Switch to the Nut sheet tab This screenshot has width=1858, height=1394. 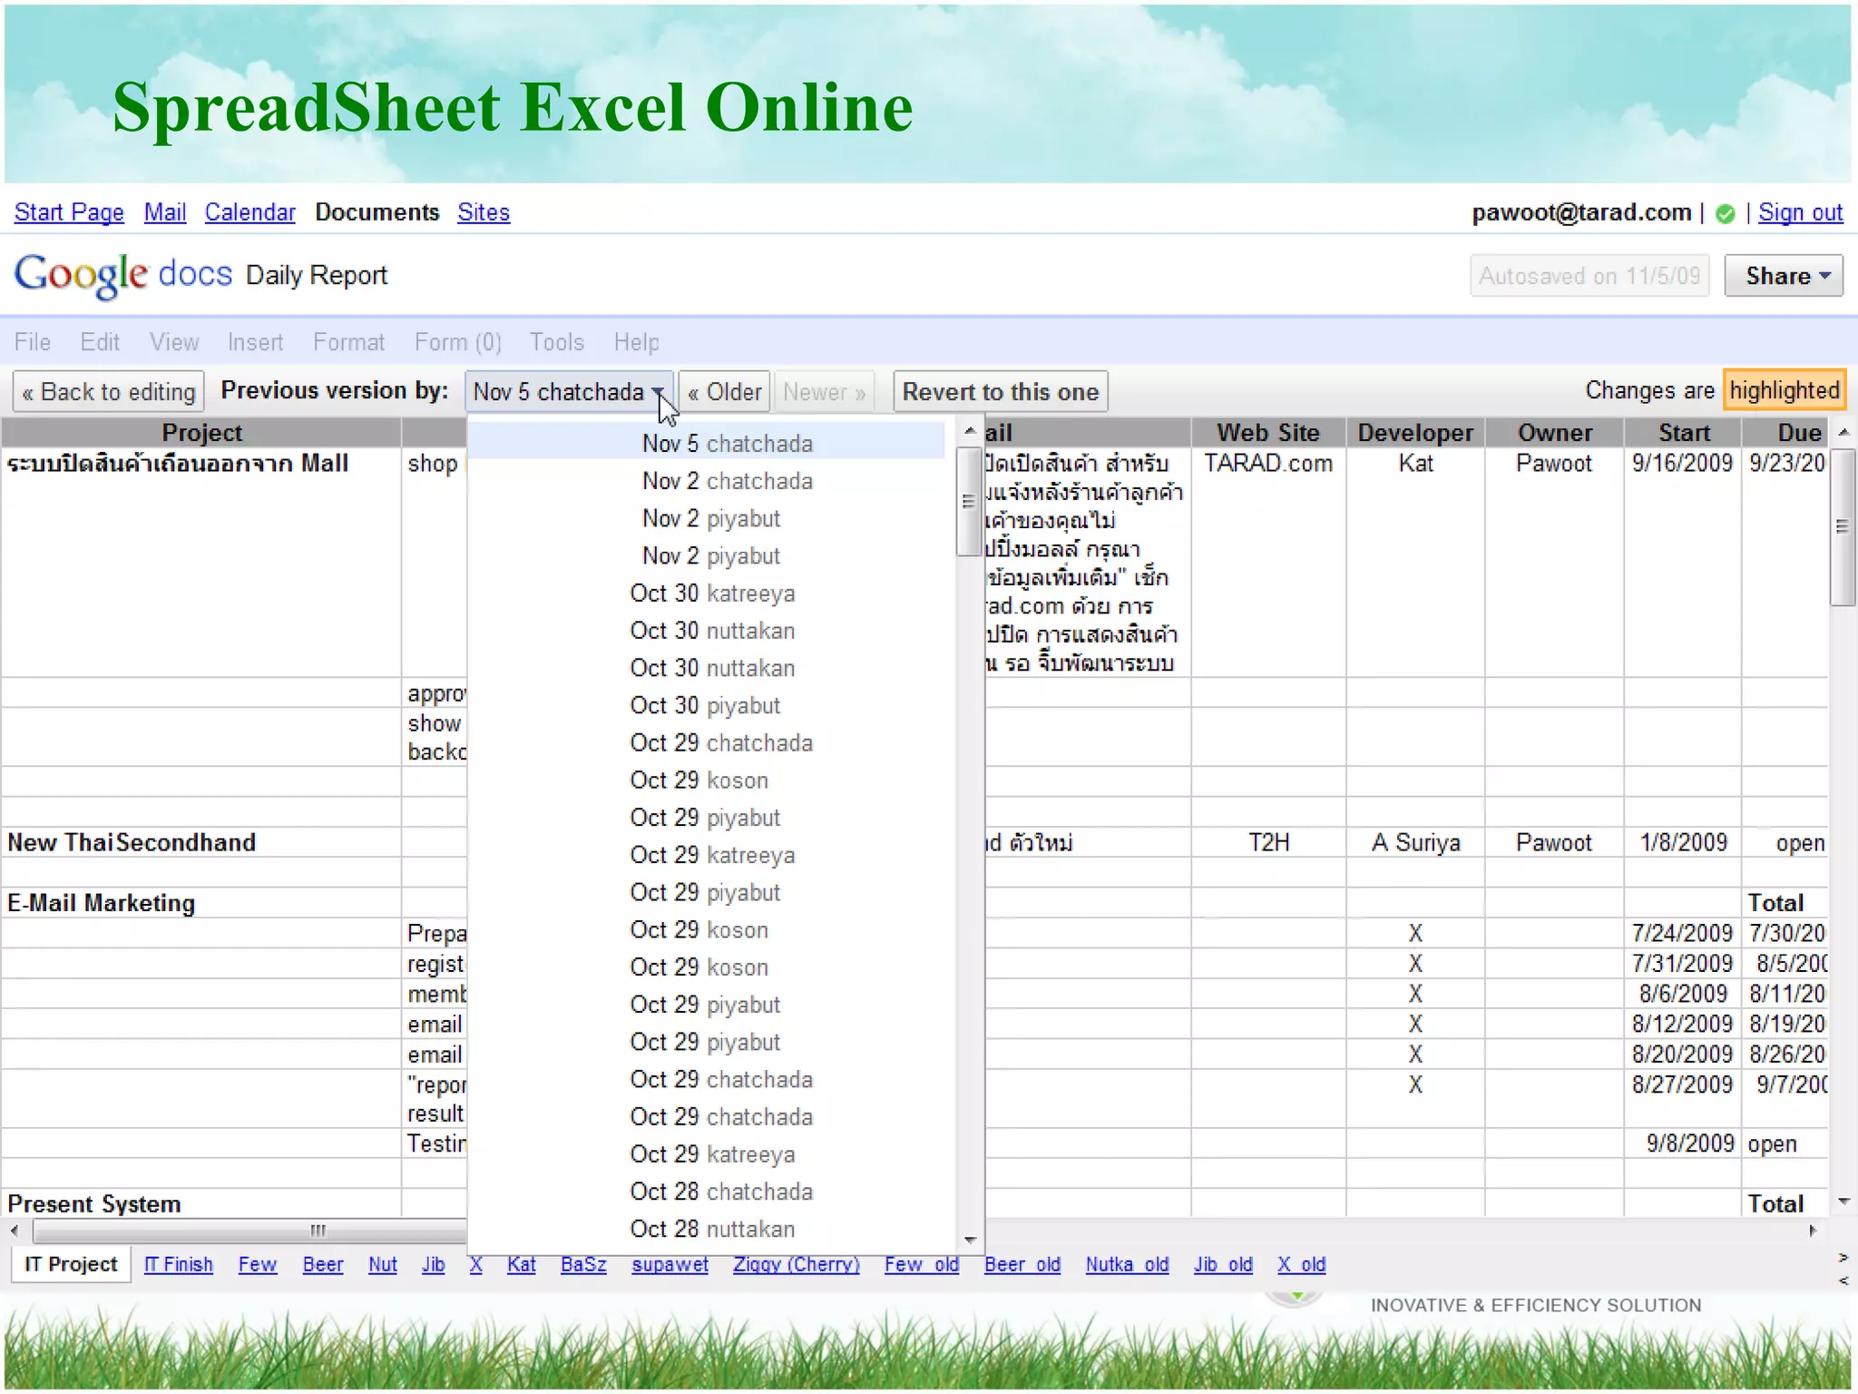[x=382, y=1264]
